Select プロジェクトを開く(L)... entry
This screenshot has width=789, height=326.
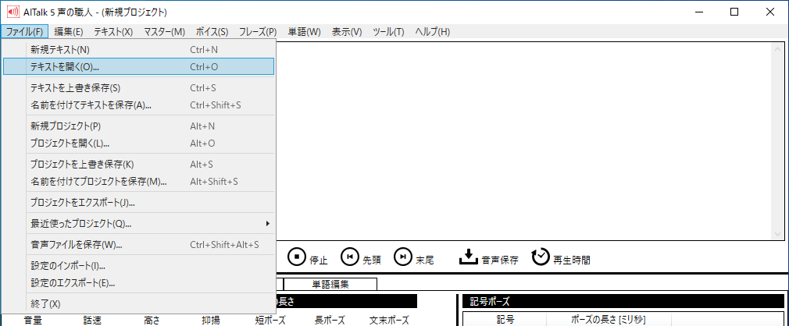[138, 144]
